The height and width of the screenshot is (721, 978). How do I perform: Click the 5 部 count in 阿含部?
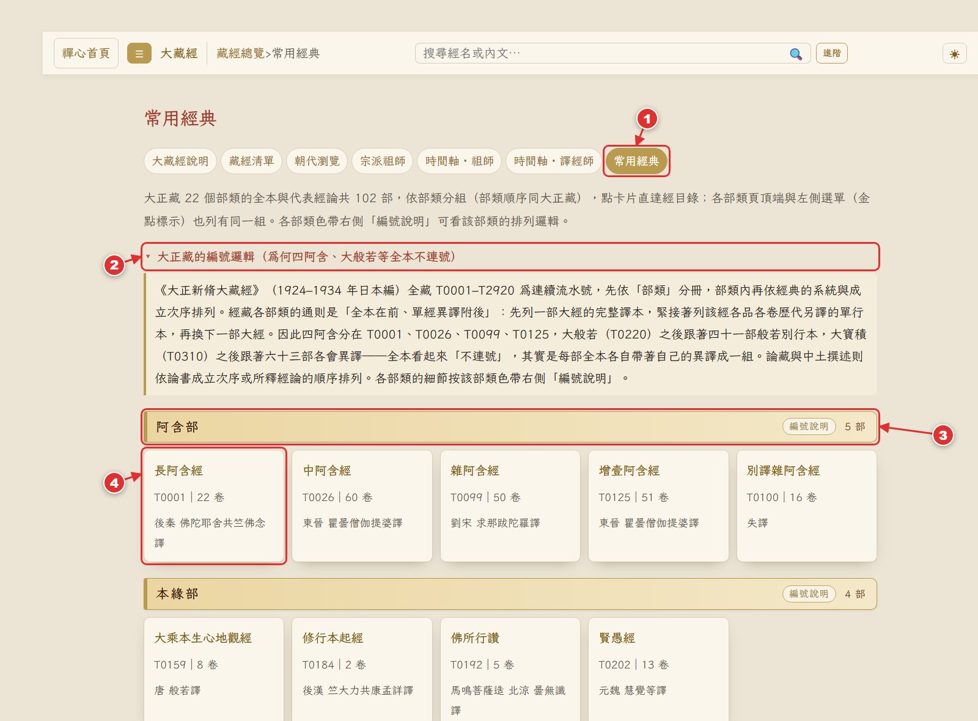(855, 426)
